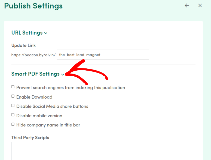The height and width of the screenshot is (160, 211).
Task: Toggle Disable mobile version checkbox
Action: (x=13, y=115)
